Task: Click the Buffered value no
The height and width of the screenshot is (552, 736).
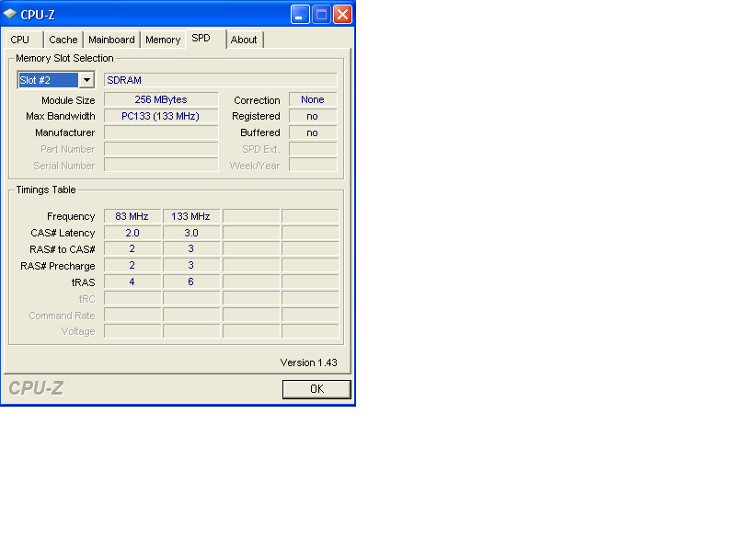Action: [313, 132]
